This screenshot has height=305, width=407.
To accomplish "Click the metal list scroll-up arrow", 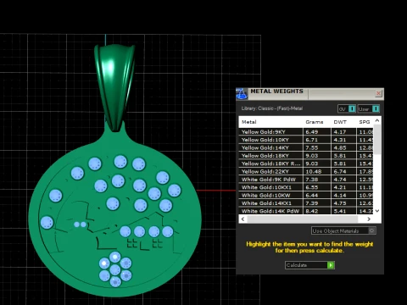I will coord(377,120).
